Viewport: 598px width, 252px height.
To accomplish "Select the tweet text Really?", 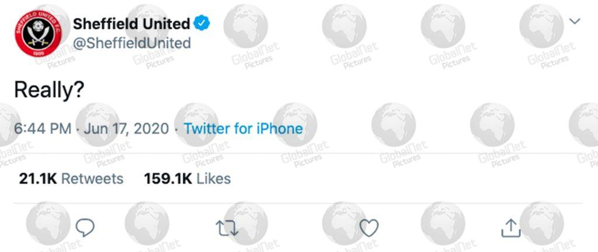I will pos(49,91).
